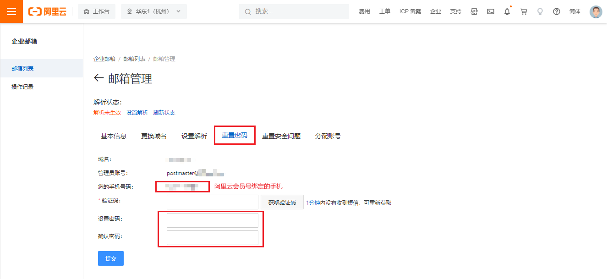
Task: Expand the 华东1（杭州）region dropdown
Action: click(x=154, y=11)
